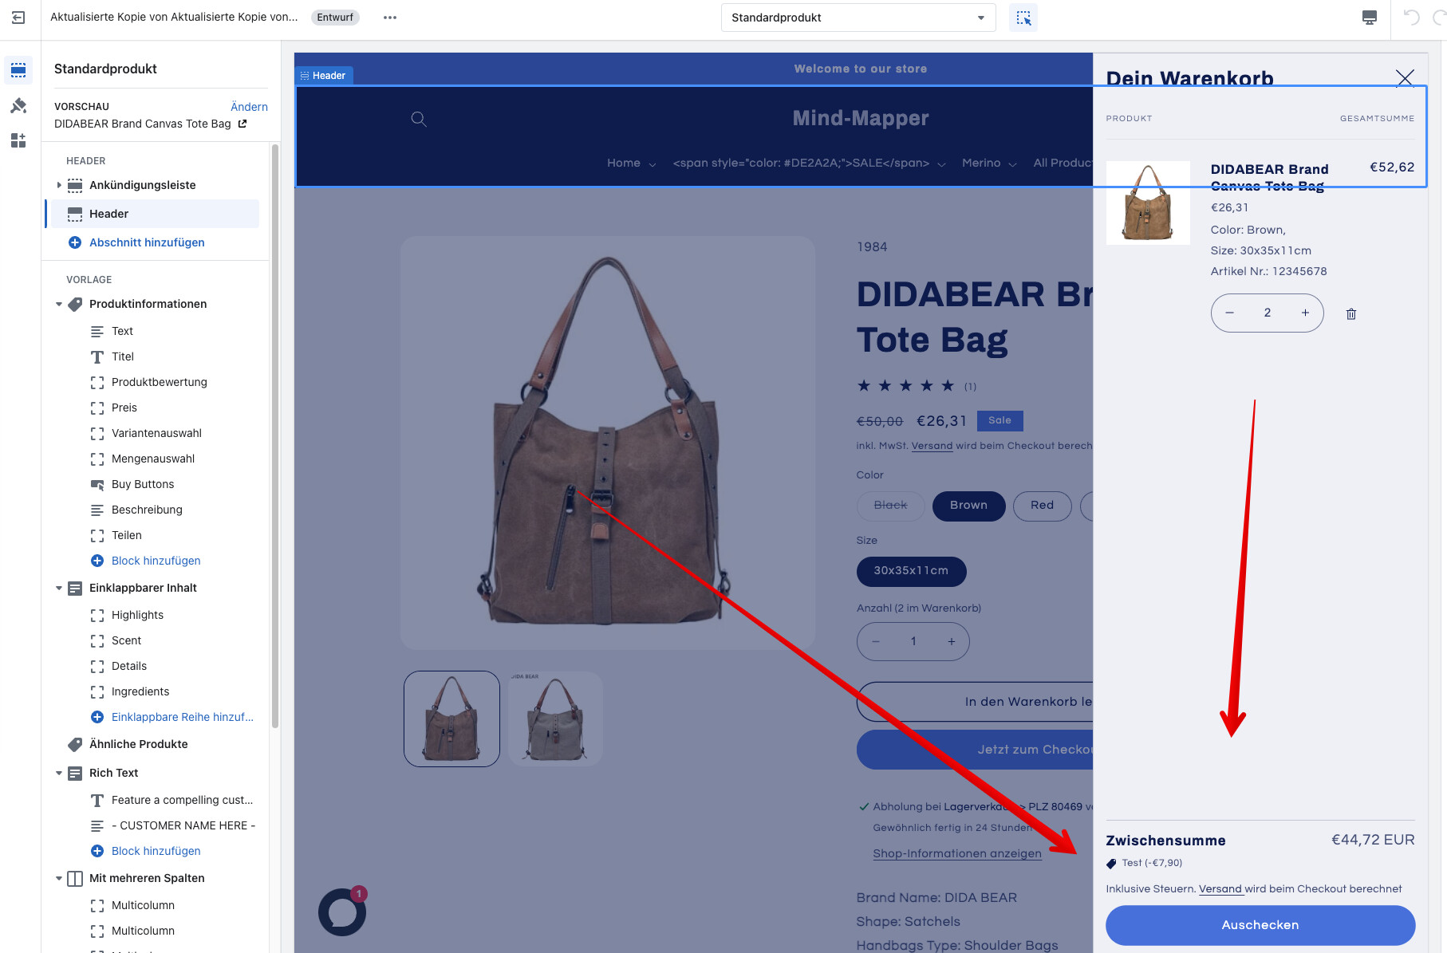This screenshot has height=953, width=1447.
Task: Click the plus icon for Abschnitt hinzufügen
Action: tap(75, 242)
